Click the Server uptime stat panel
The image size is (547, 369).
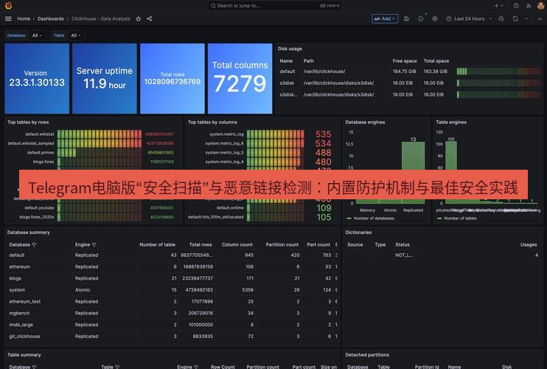[105, 78]
